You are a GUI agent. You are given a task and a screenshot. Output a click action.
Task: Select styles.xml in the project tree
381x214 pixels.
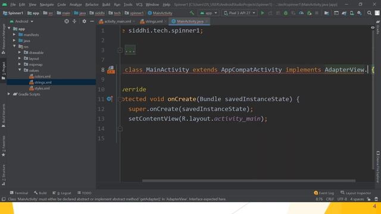click(42, 89)
